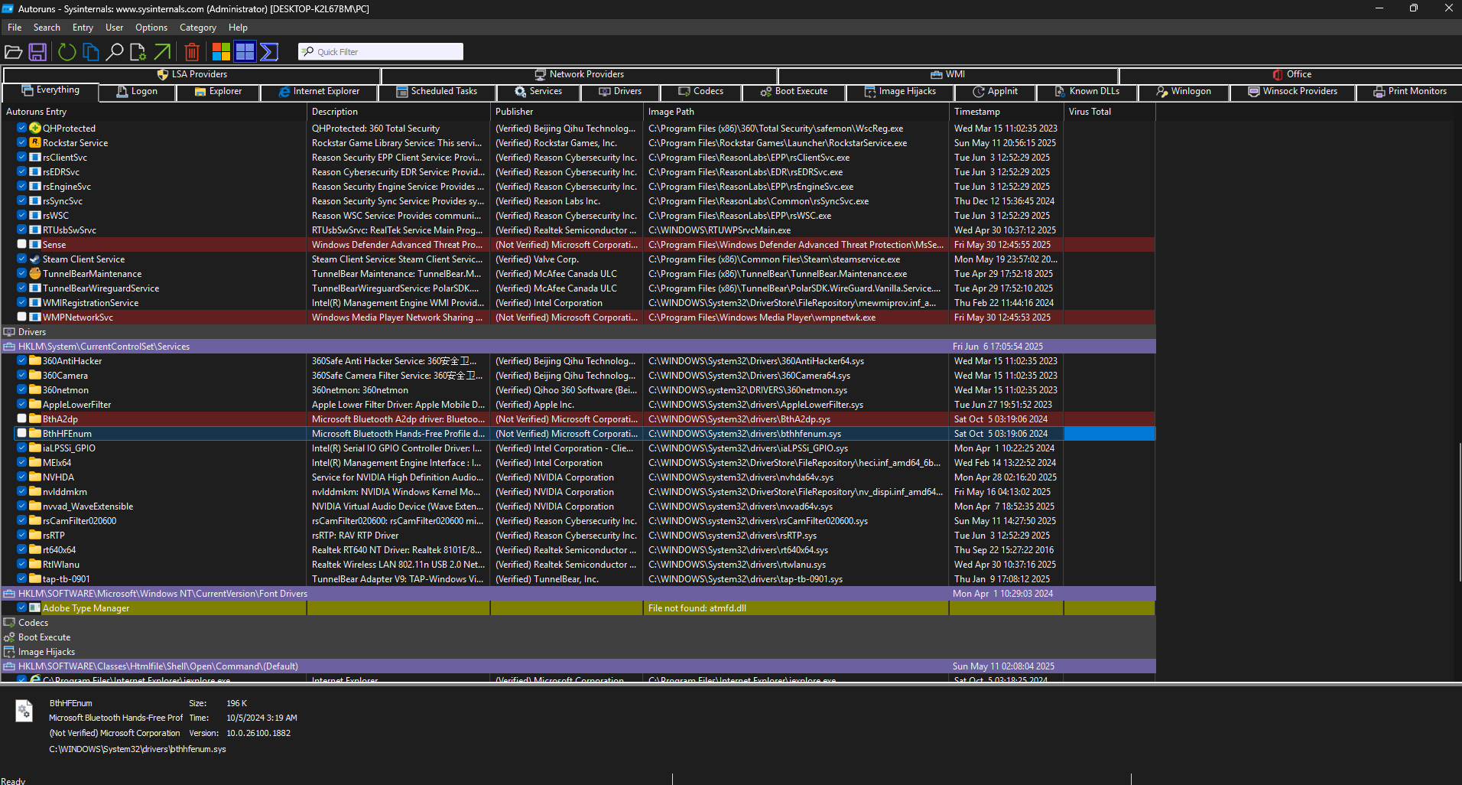Select the Boot Execute section header row
This screenshot has height=785, width=1462.
578,637
